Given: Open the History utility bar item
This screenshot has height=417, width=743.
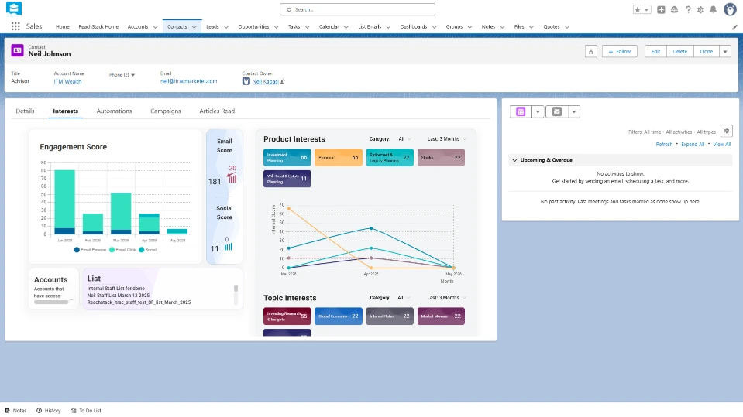Looking at the screenshot, I should click(x=49, y=410).
